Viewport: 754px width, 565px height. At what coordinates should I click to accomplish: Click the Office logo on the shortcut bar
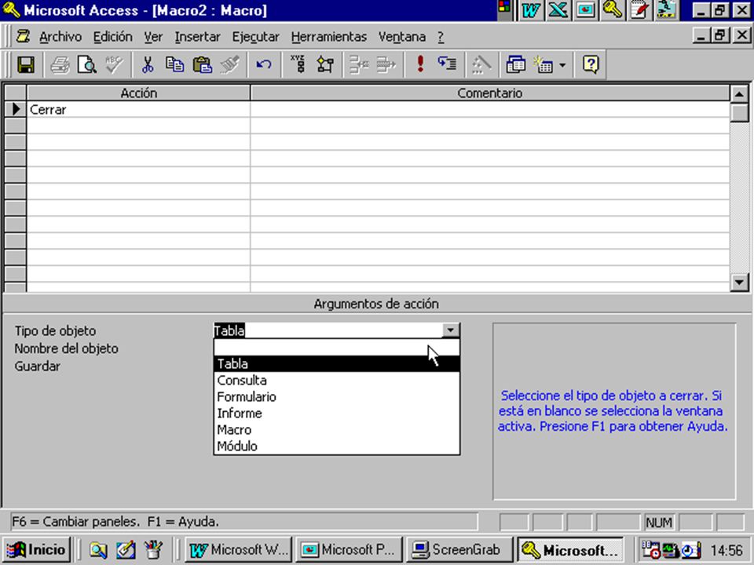point(504,9)
